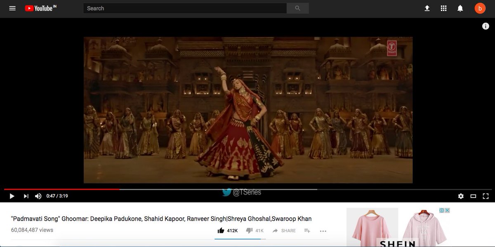Open the account avatar menu
Image resolution: width=495 pixels, height=247 pixels.
pos(480,8)
